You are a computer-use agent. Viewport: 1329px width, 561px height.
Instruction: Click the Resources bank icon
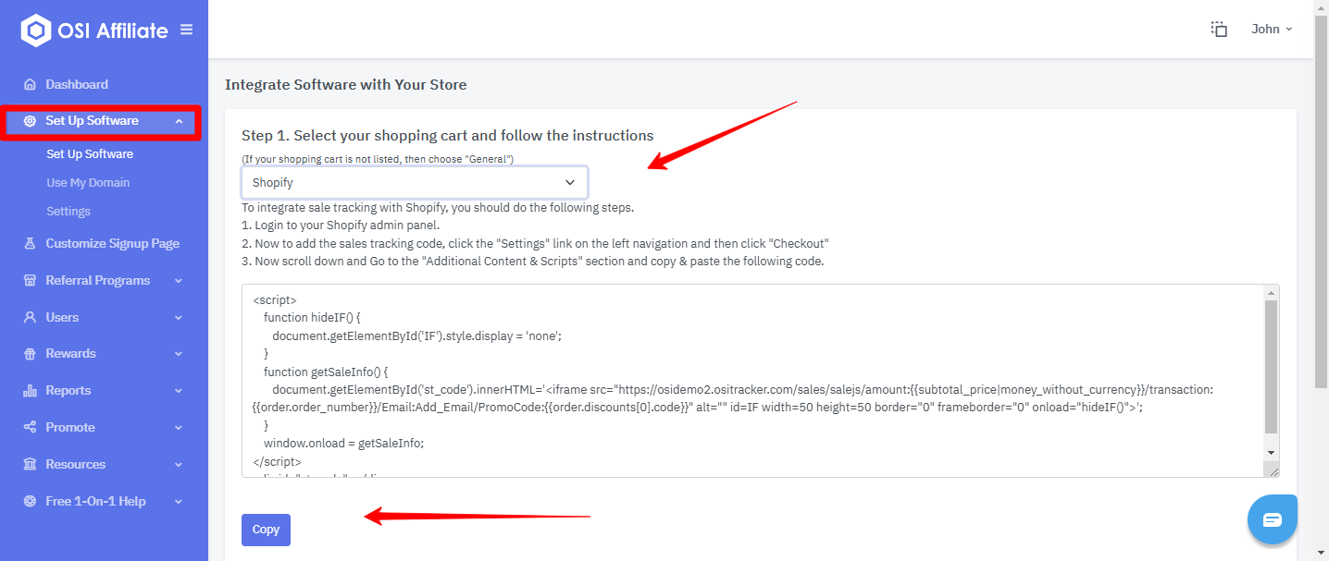[31, 464]
